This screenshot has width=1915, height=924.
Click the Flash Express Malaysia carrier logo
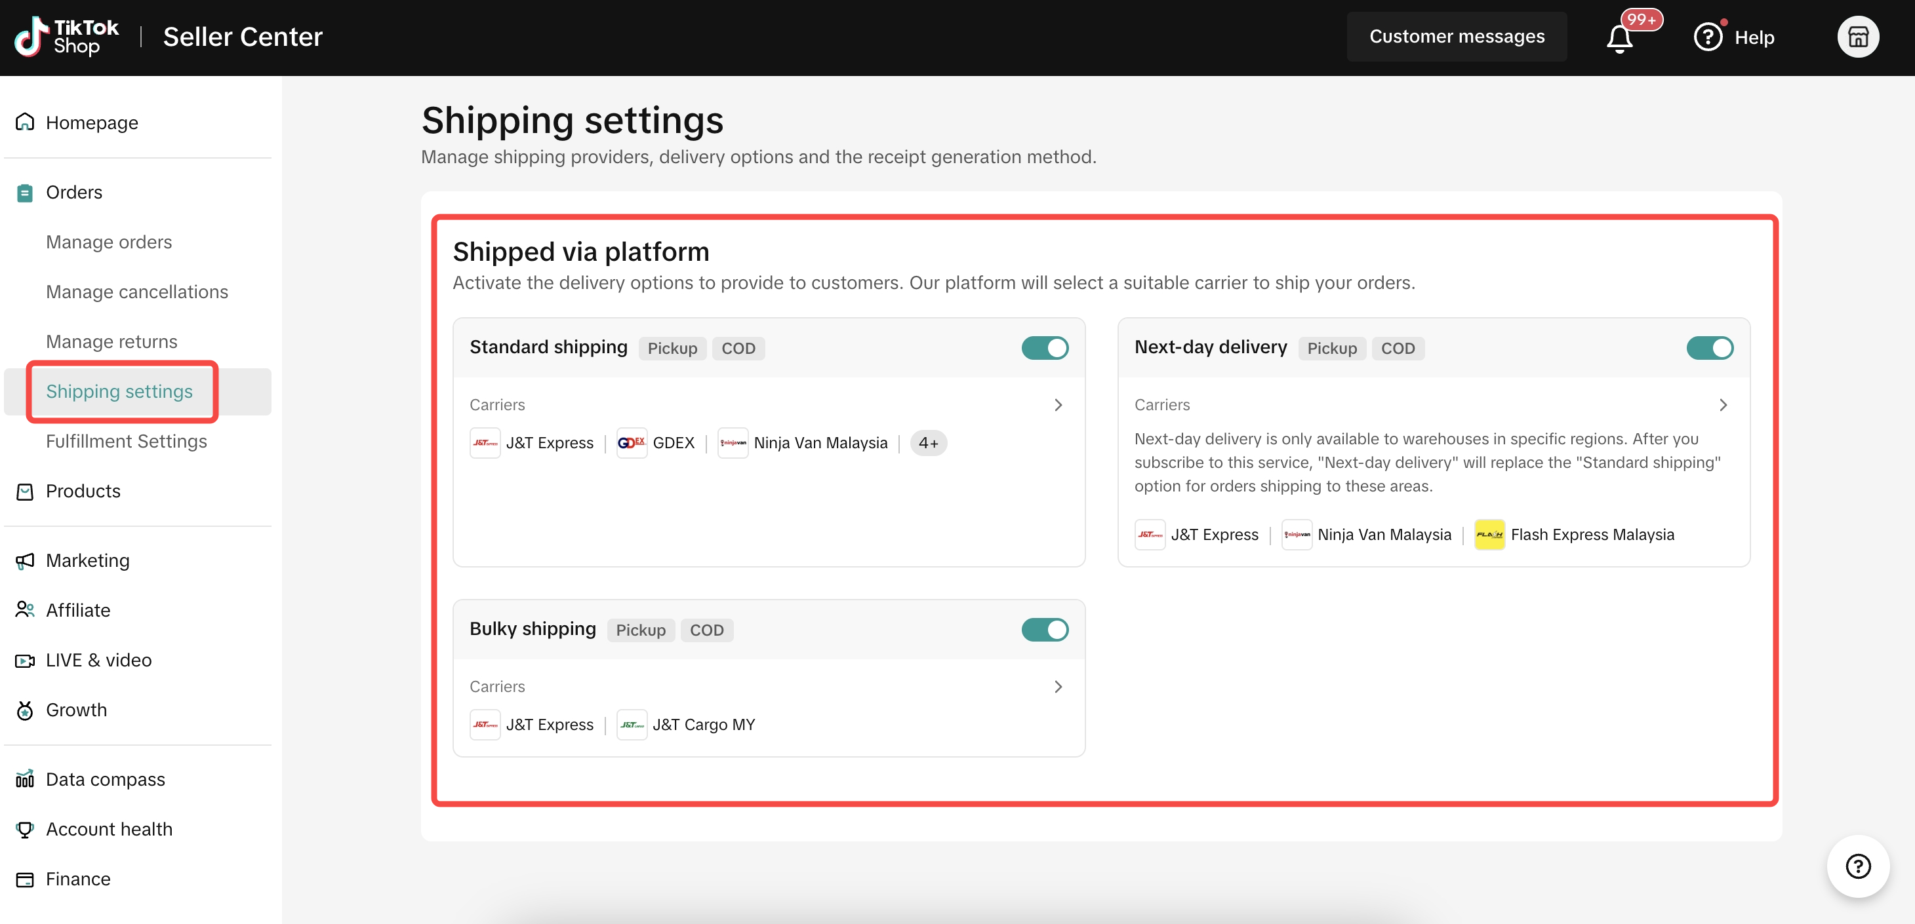(1489, 535)
